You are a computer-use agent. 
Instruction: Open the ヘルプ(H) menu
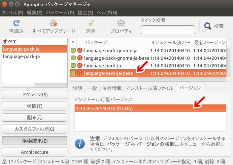(107, 13)
